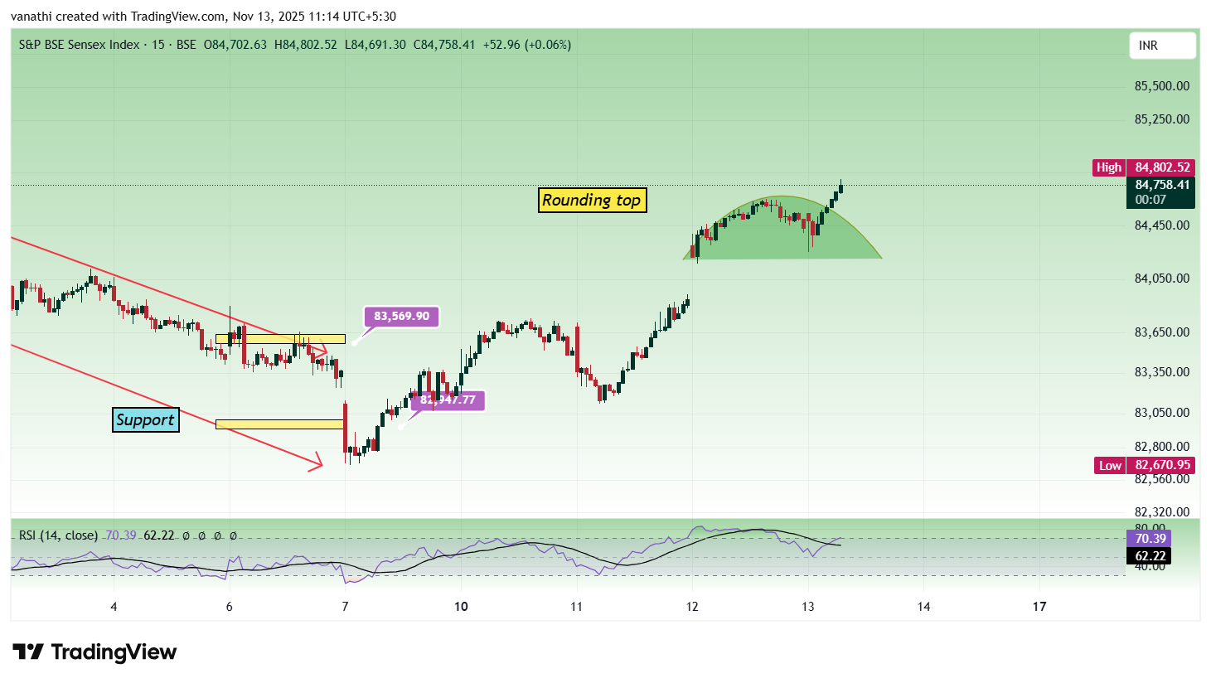Select the 'Rounding top' yellow text label
This screenshot has width=1211, height=683.
tap(592, 201)
